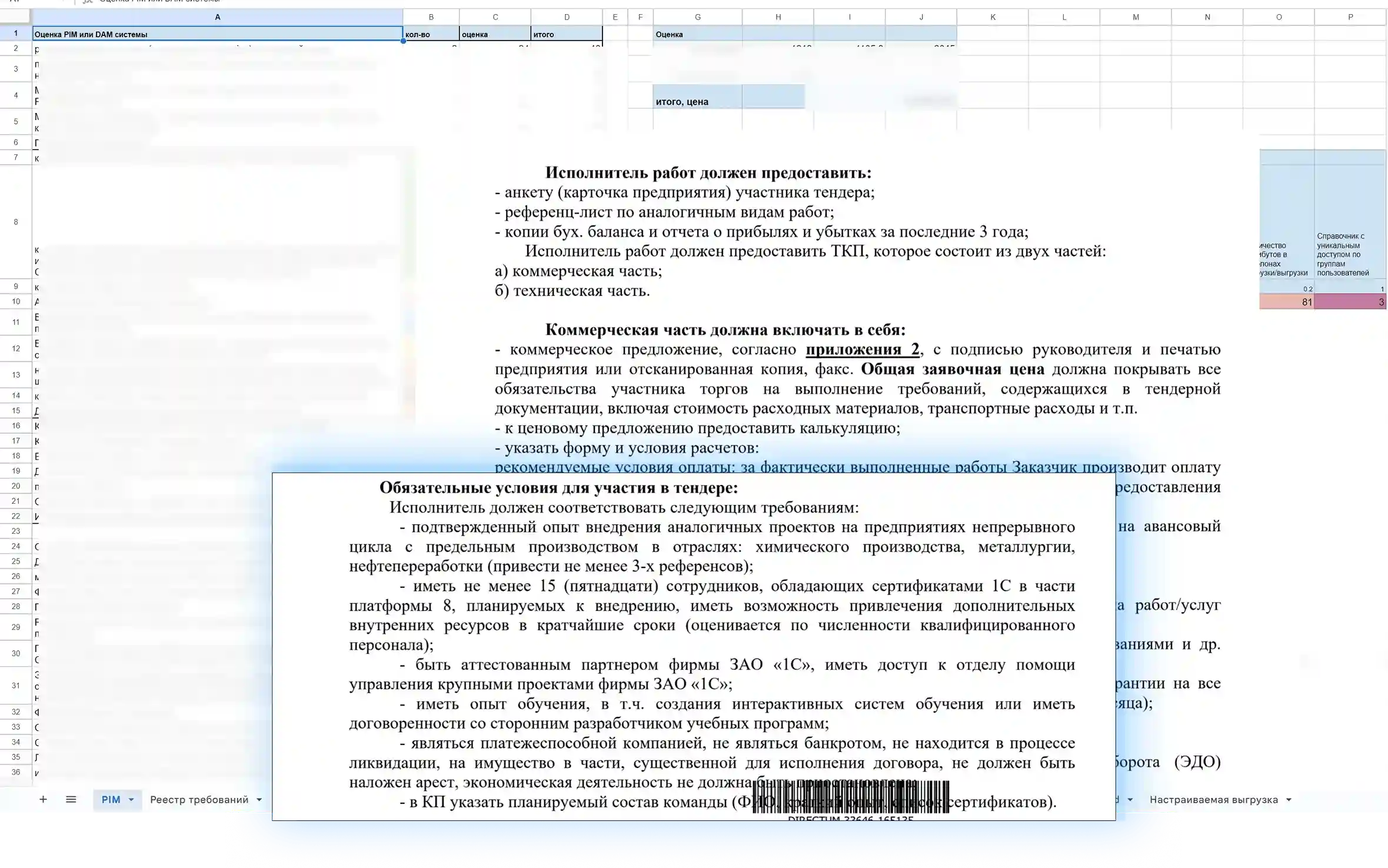The height and width of the screenshot is (868, 1388).
Task: Switch to the Настраиваемая выгрузка sheet tab
Action: [1213, 800]
